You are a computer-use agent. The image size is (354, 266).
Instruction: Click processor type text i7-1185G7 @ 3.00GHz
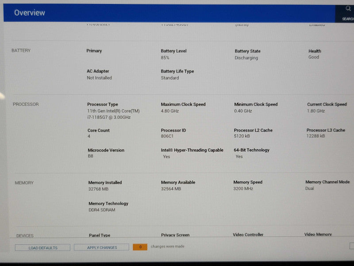tap(109, 117)
